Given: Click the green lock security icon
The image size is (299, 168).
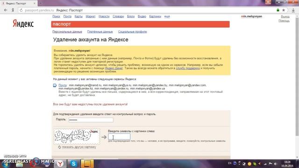Looking at the screenshot, I should tap(278, 10).
